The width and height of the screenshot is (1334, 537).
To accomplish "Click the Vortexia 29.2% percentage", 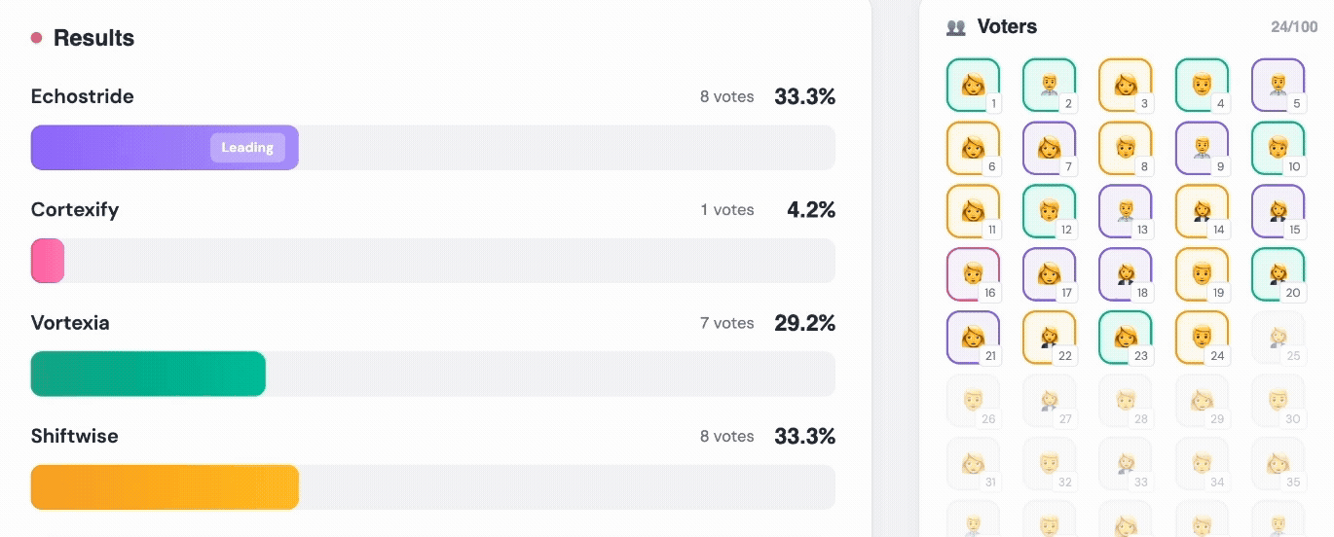I will pos(804,323).
